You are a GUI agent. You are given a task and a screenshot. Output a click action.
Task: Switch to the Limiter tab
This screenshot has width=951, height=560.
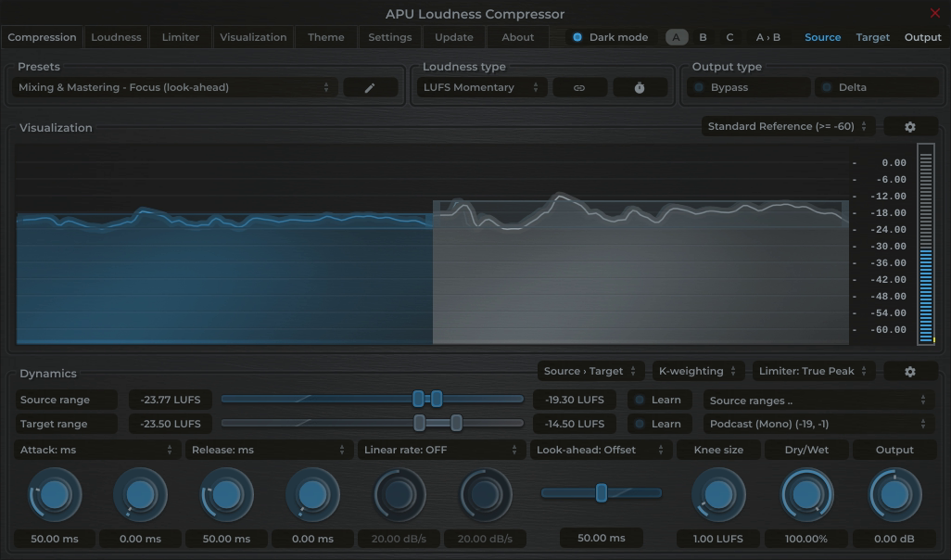point(180,37)
